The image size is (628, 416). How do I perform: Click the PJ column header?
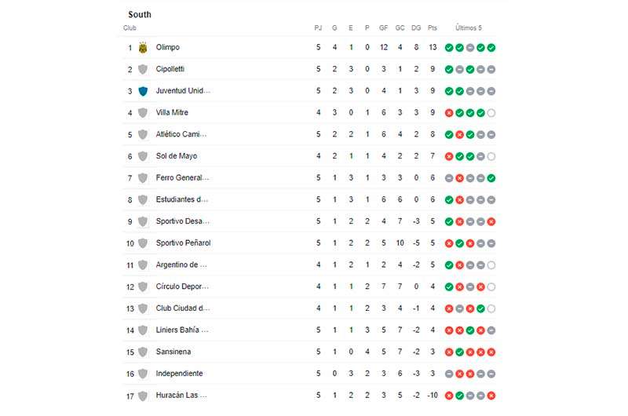[x=318, y=27]
